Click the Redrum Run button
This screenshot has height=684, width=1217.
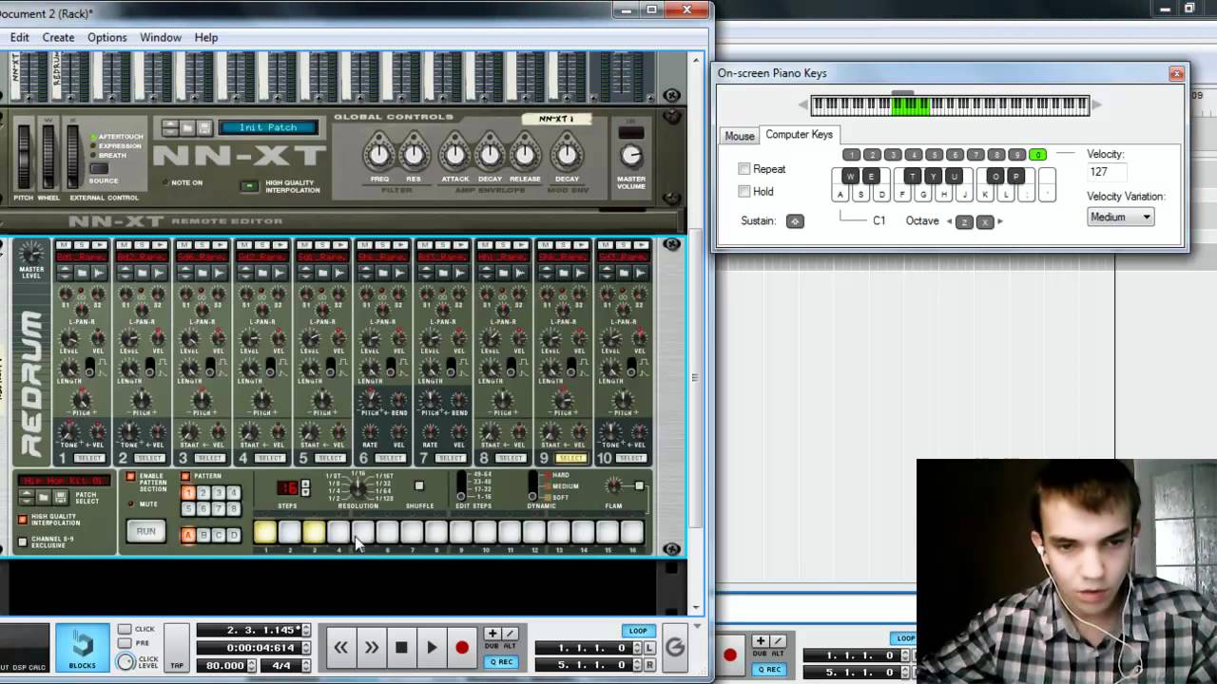tap(145, 531)
